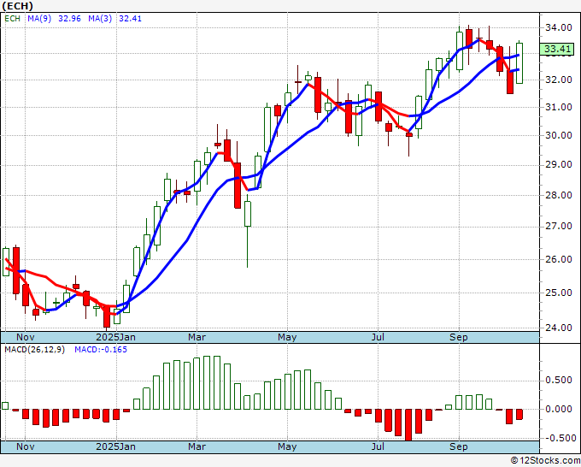Click the 27.00 price axis label
This screenshot has width=581, height=467.
(x=558, y=227)
